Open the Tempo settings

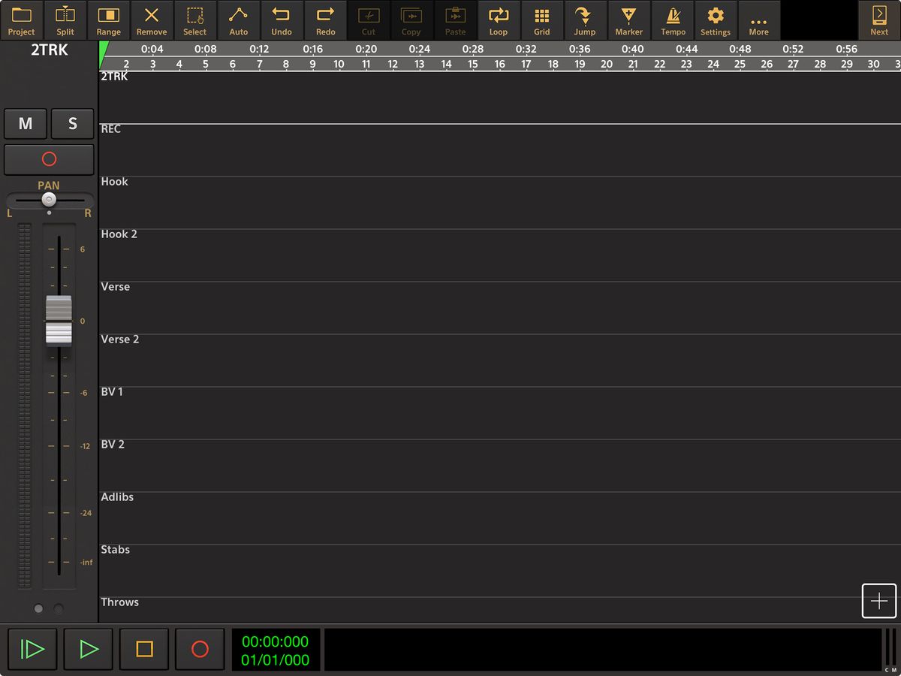click(x=672, y=20)
